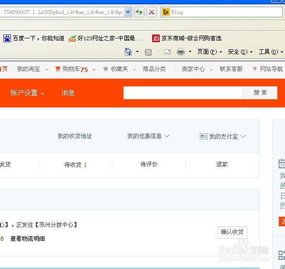Expand the Print dropdown arrow

tap(190, 52)
